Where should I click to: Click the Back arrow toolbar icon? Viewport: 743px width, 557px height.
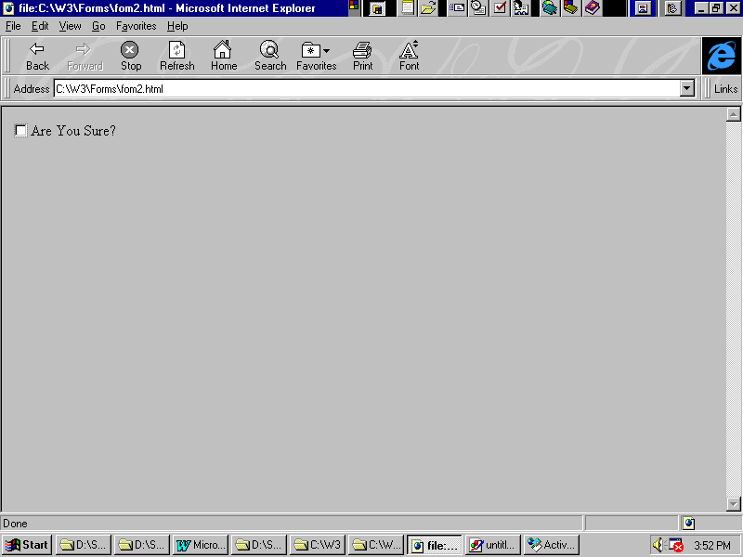(37, 56)
